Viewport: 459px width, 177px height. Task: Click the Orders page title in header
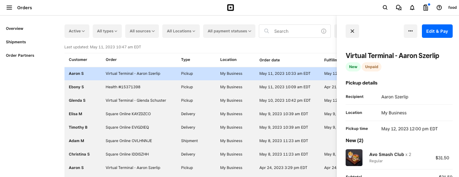click(24, 8)
